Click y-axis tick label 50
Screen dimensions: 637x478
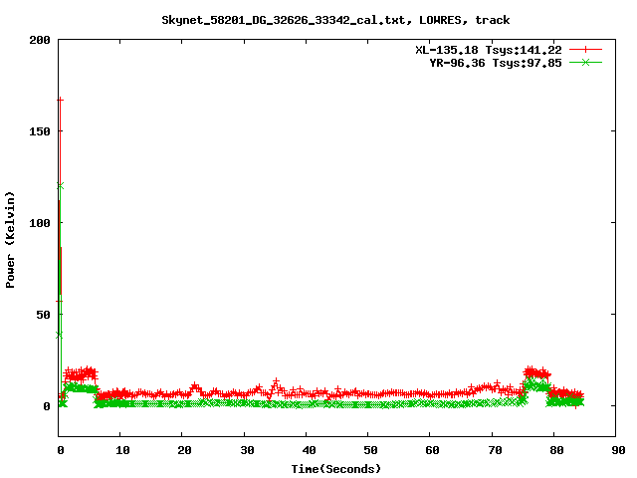coord(43,315)
